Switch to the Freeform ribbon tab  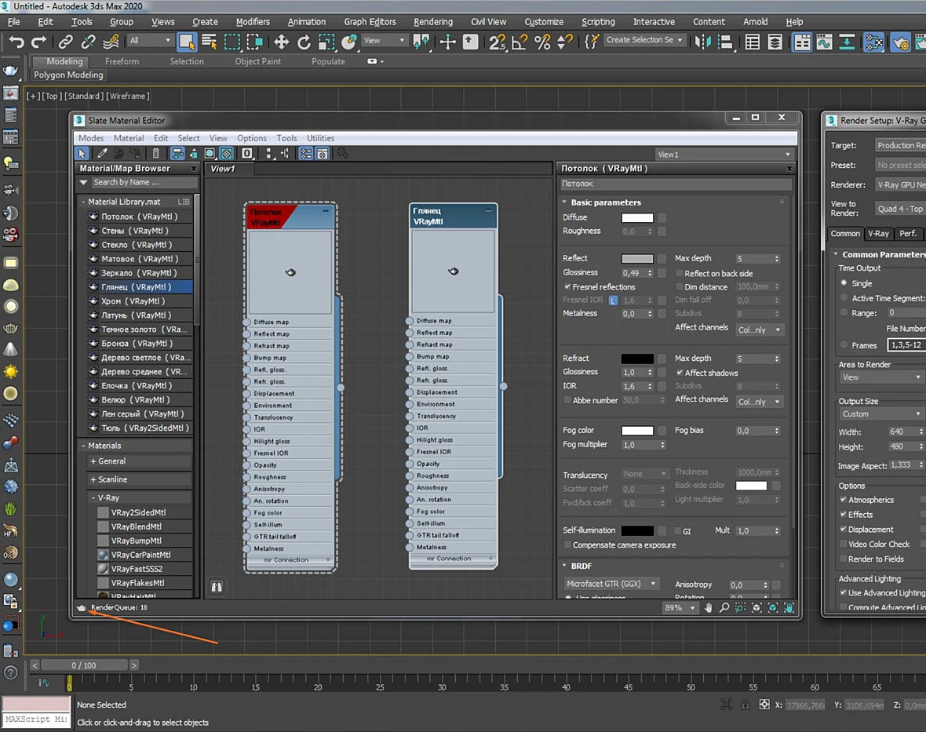(122, 61)
